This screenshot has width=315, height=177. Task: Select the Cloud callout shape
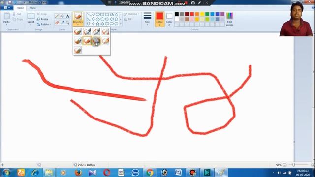click(116, 24)
